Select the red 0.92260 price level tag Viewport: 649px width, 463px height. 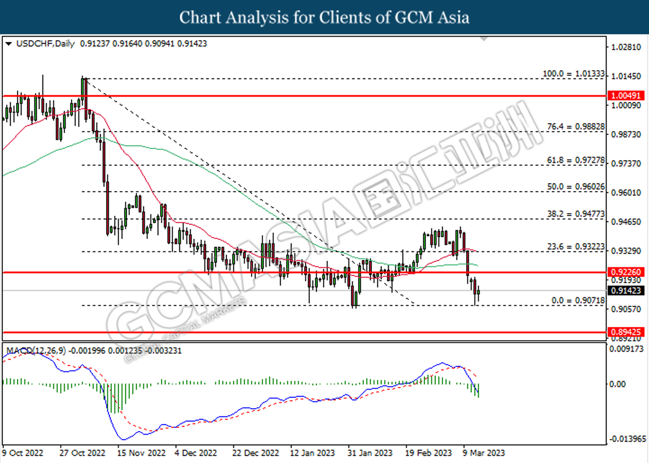(626, 272)
